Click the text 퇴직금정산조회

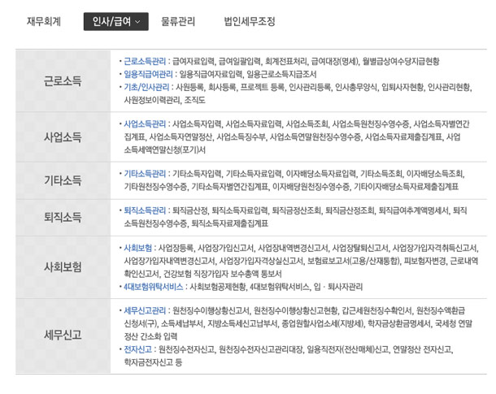point(297,210)
